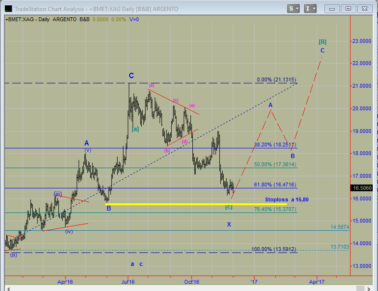Open the S symbol-link dropdown

(293, 9)
